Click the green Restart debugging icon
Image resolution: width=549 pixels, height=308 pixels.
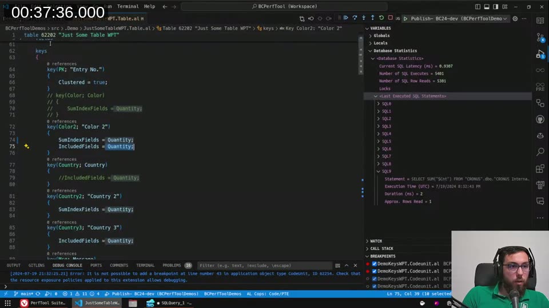381,18
